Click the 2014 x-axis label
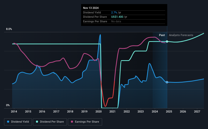This screenshot has width=208, height=129. click(14, 111)
